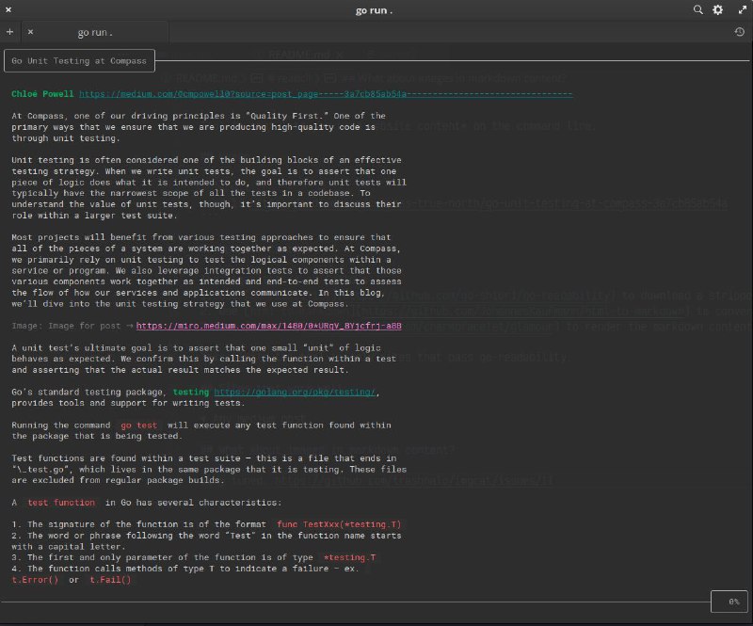Click the '\_test.go' filename text
Screen dimensions: 753x626
(40, 470)
